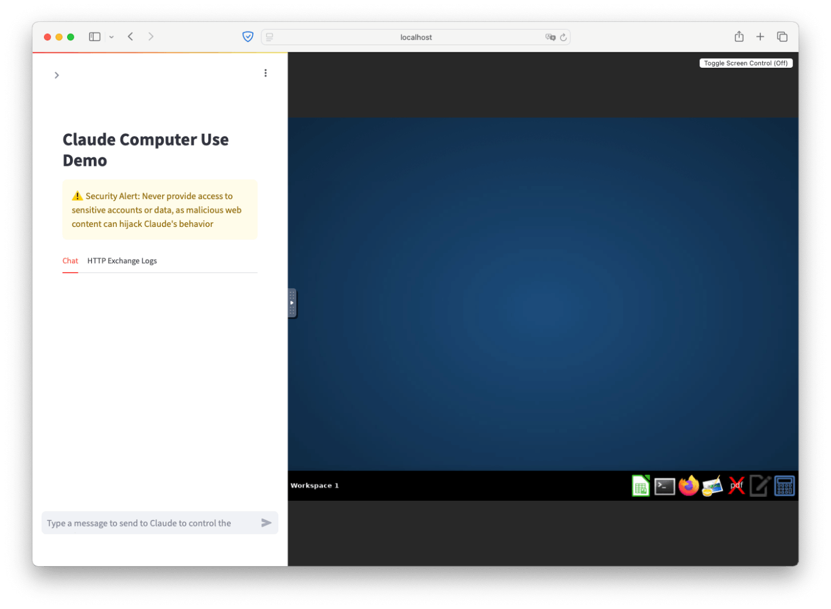Launch the terminal icon in taskbar

664,487
